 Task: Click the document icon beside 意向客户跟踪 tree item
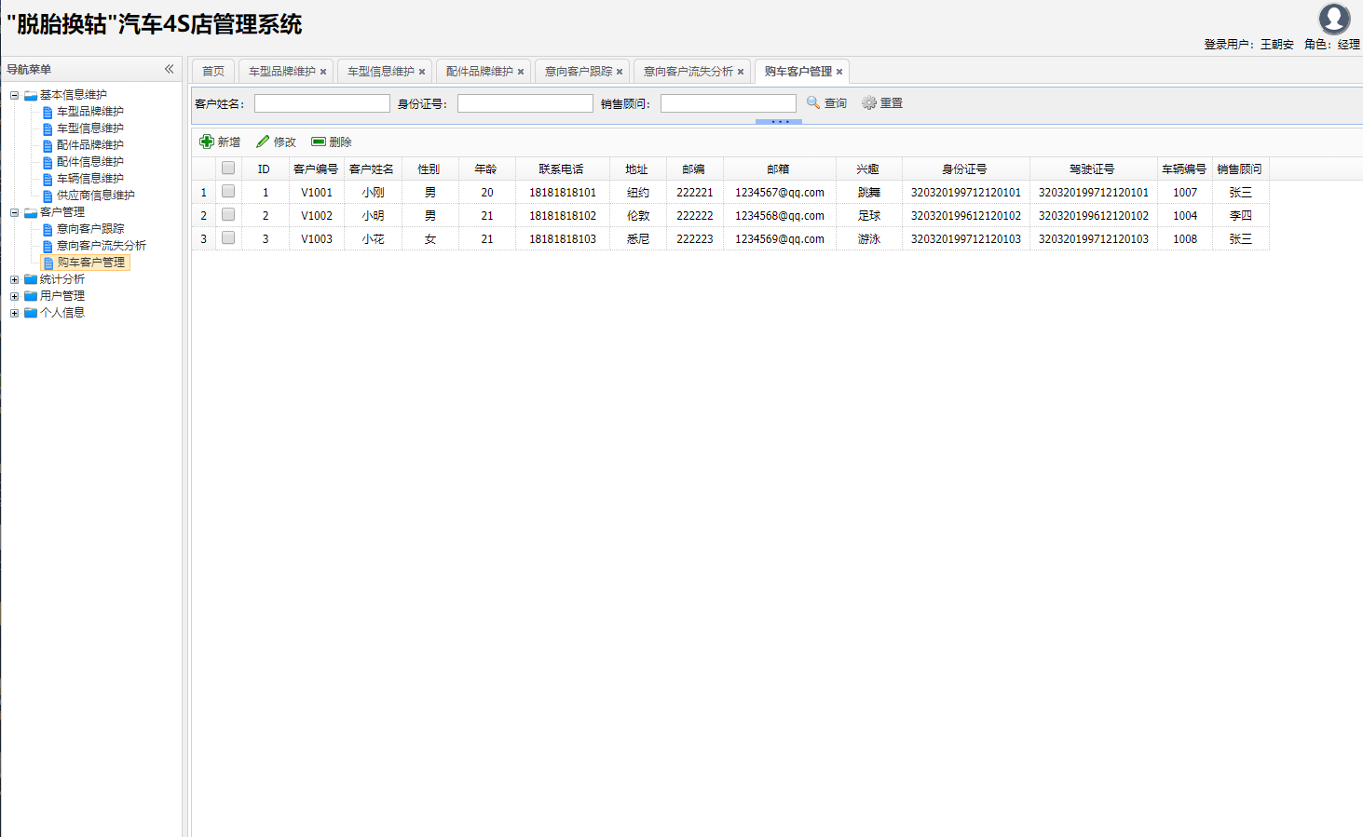pyautogui.click(x=48, y=229)
